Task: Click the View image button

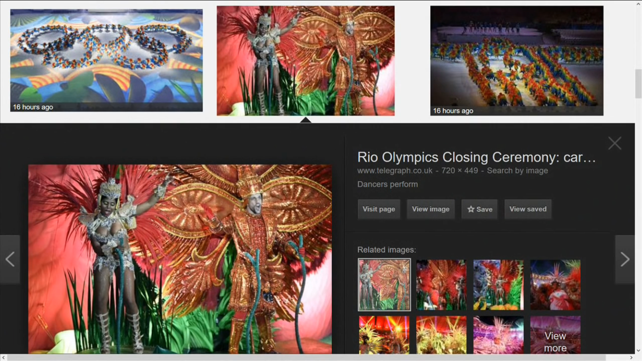Action: pyautogui.click(x=431, y=209)
